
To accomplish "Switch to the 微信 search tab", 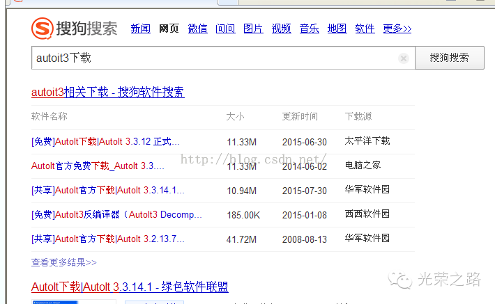I will pyautogui.click(x=197, y=29).
